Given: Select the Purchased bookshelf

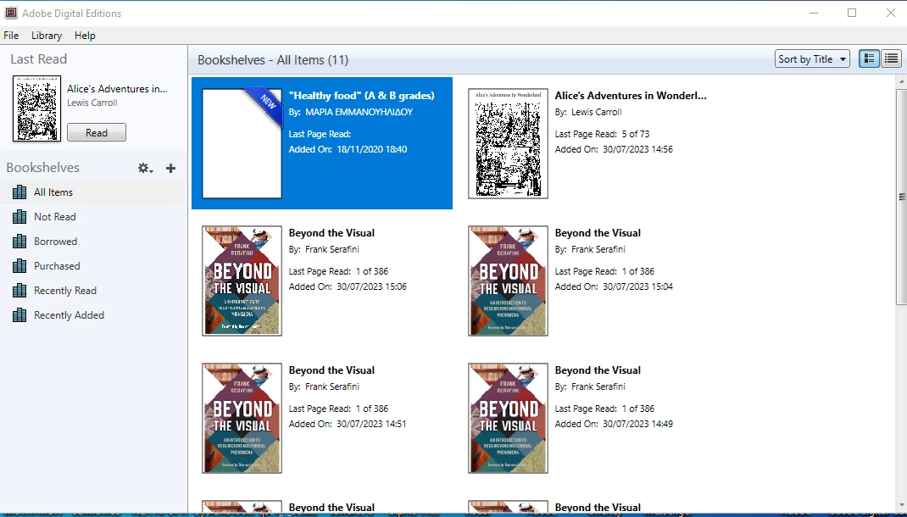Looking at the screenshot, I should 92,266.
